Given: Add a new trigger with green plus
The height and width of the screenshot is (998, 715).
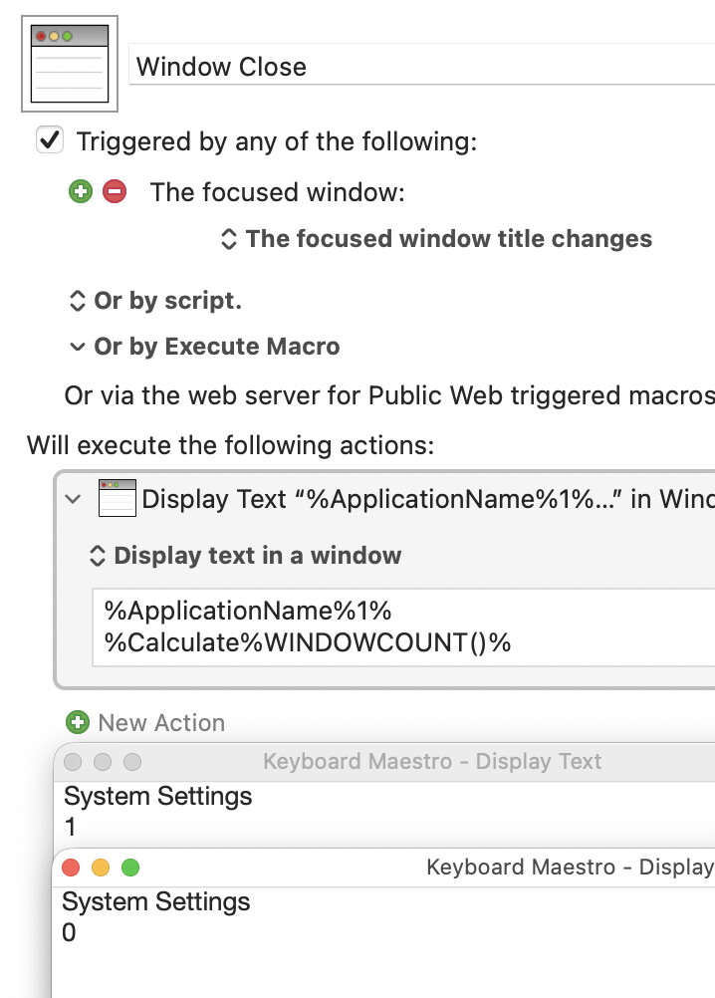Looking at the screenshot, I should tap(80, 191).
